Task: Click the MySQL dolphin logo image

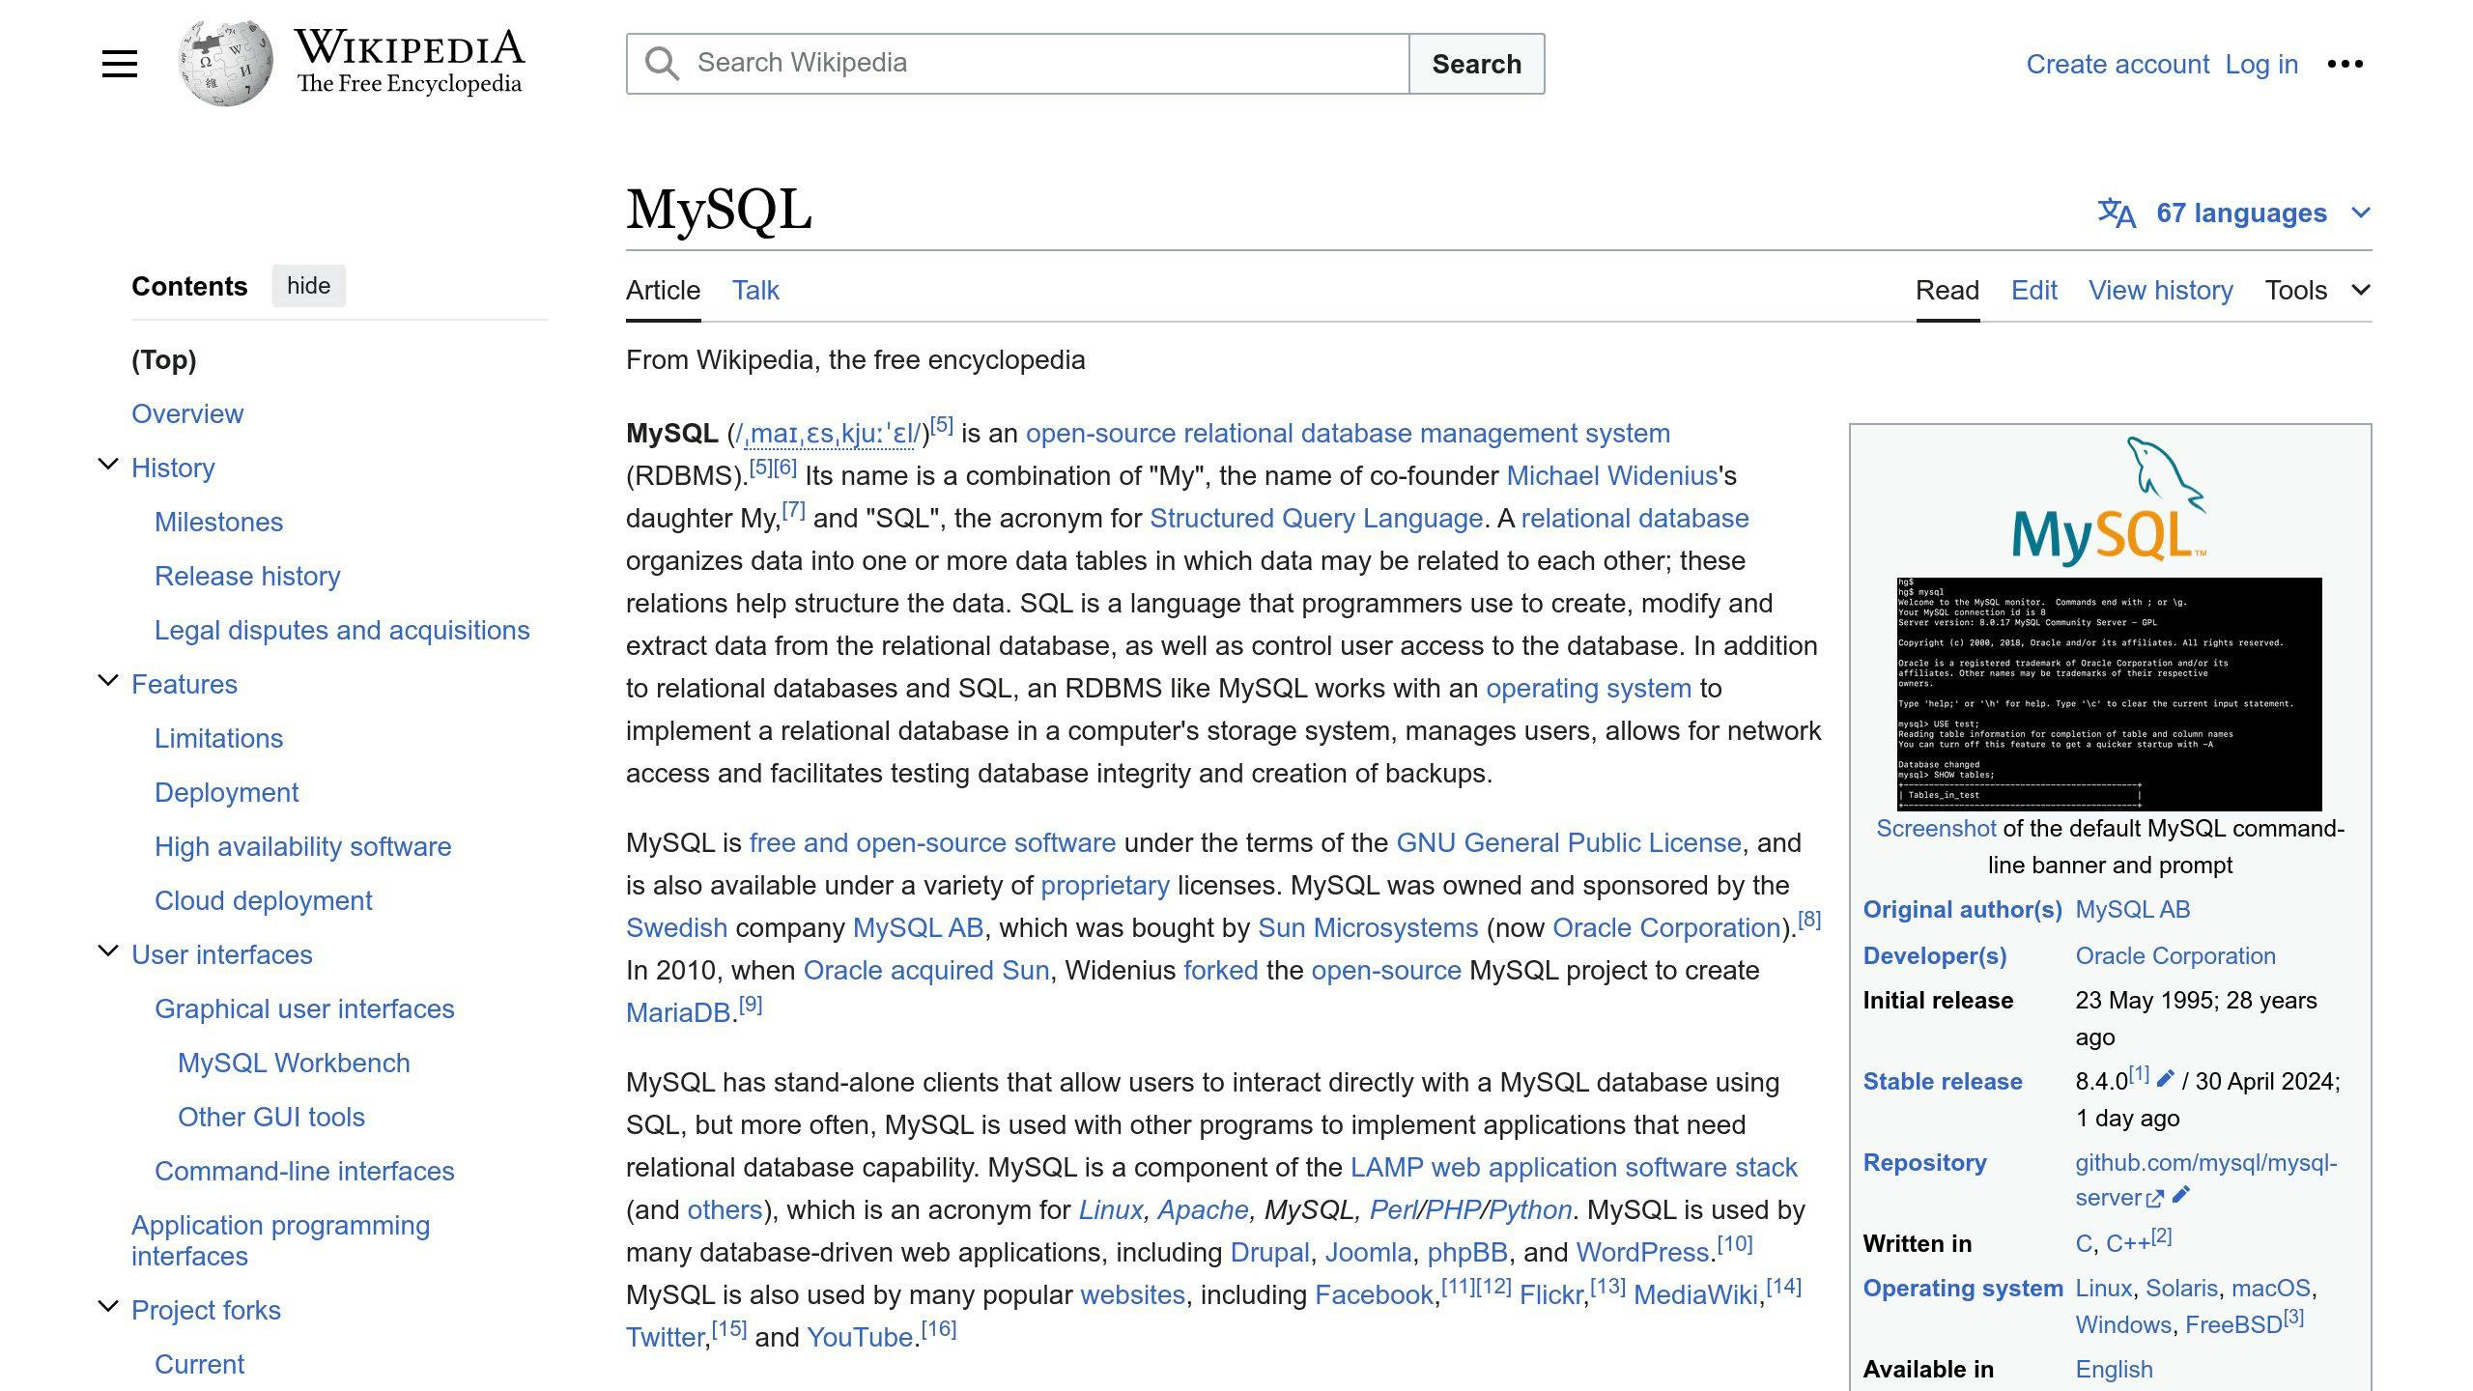Action: coord(2110,500)
